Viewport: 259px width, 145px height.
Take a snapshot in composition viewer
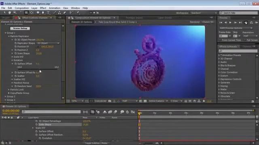[x=110, y=101]
